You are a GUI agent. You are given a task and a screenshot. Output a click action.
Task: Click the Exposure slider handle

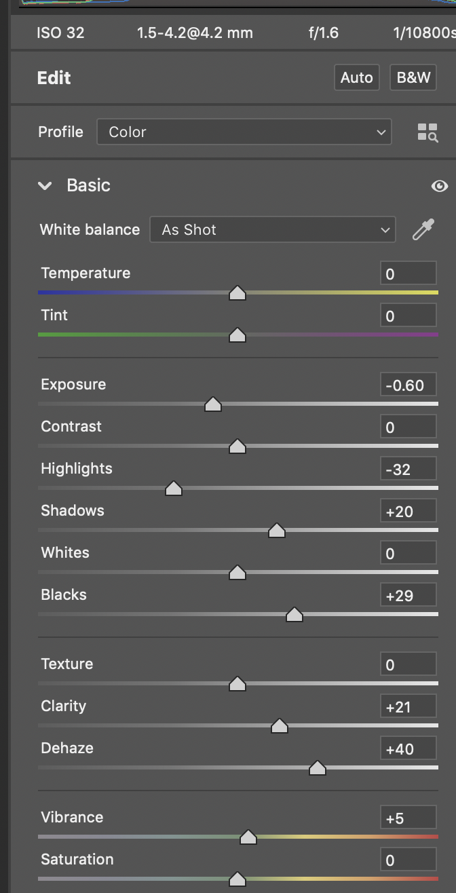(x=213, y=404)
